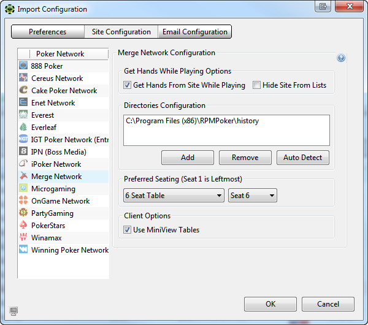This screenshot has width=368, height=325.
Task: Select Cake Poker Network in the list
Action: click(63, 90)
